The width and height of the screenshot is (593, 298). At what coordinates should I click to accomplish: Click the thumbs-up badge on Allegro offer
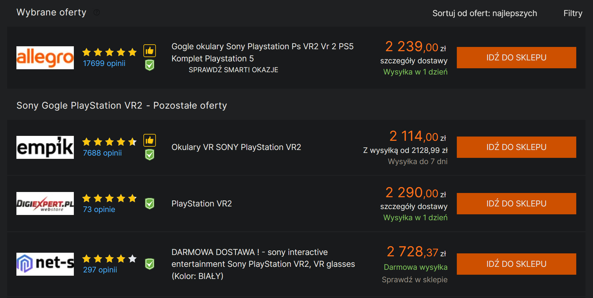[x=150, y=51]
